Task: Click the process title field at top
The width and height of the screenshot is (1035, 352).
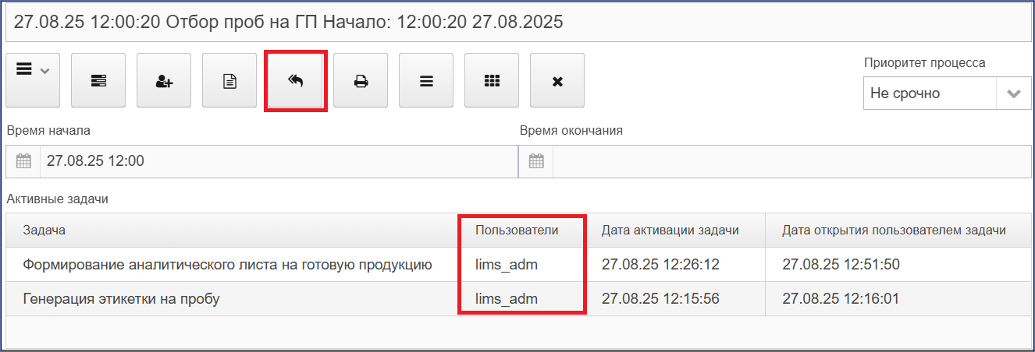Action: click(517, 22)
